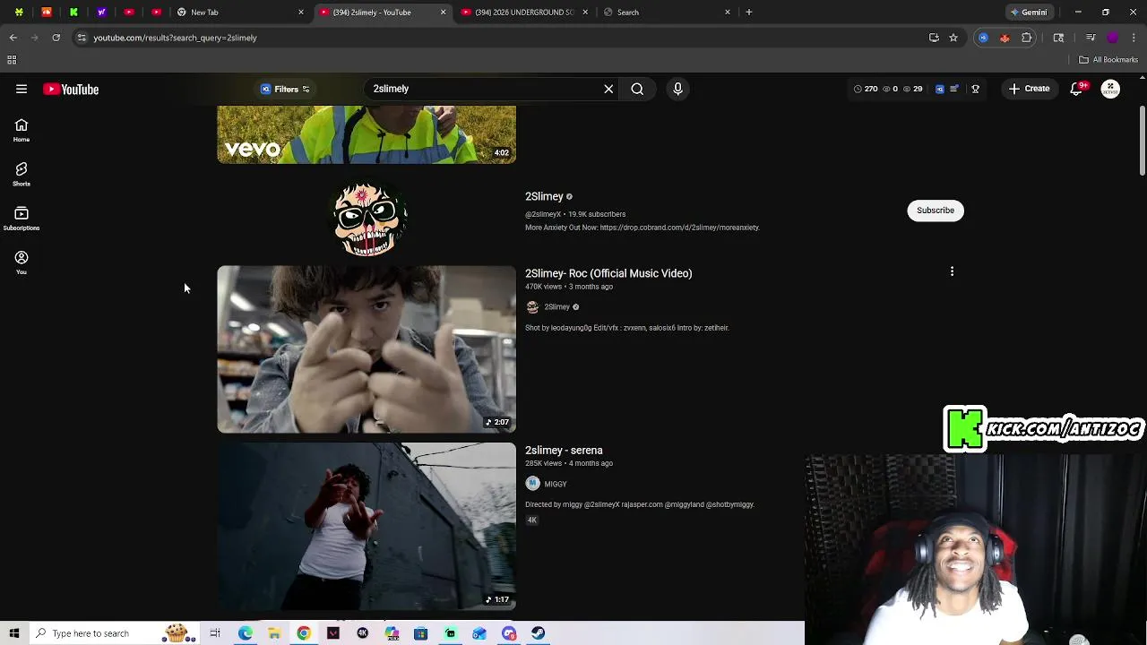Image resolution: width=1147 pixels, height=645 pixels.
Task: Clear the search query with the X
Action: (x=608, y=89)
